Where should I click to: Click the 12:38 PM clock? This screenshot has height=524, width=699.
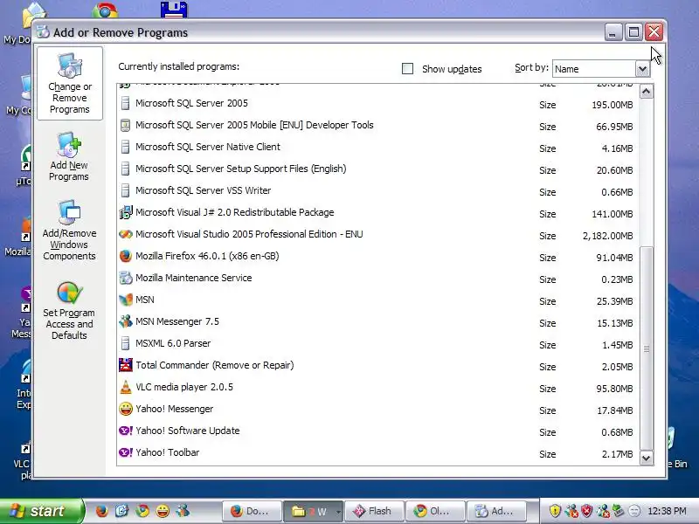point(667,511)
